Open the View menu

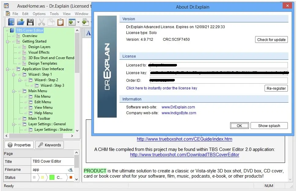tap(67, 14)
